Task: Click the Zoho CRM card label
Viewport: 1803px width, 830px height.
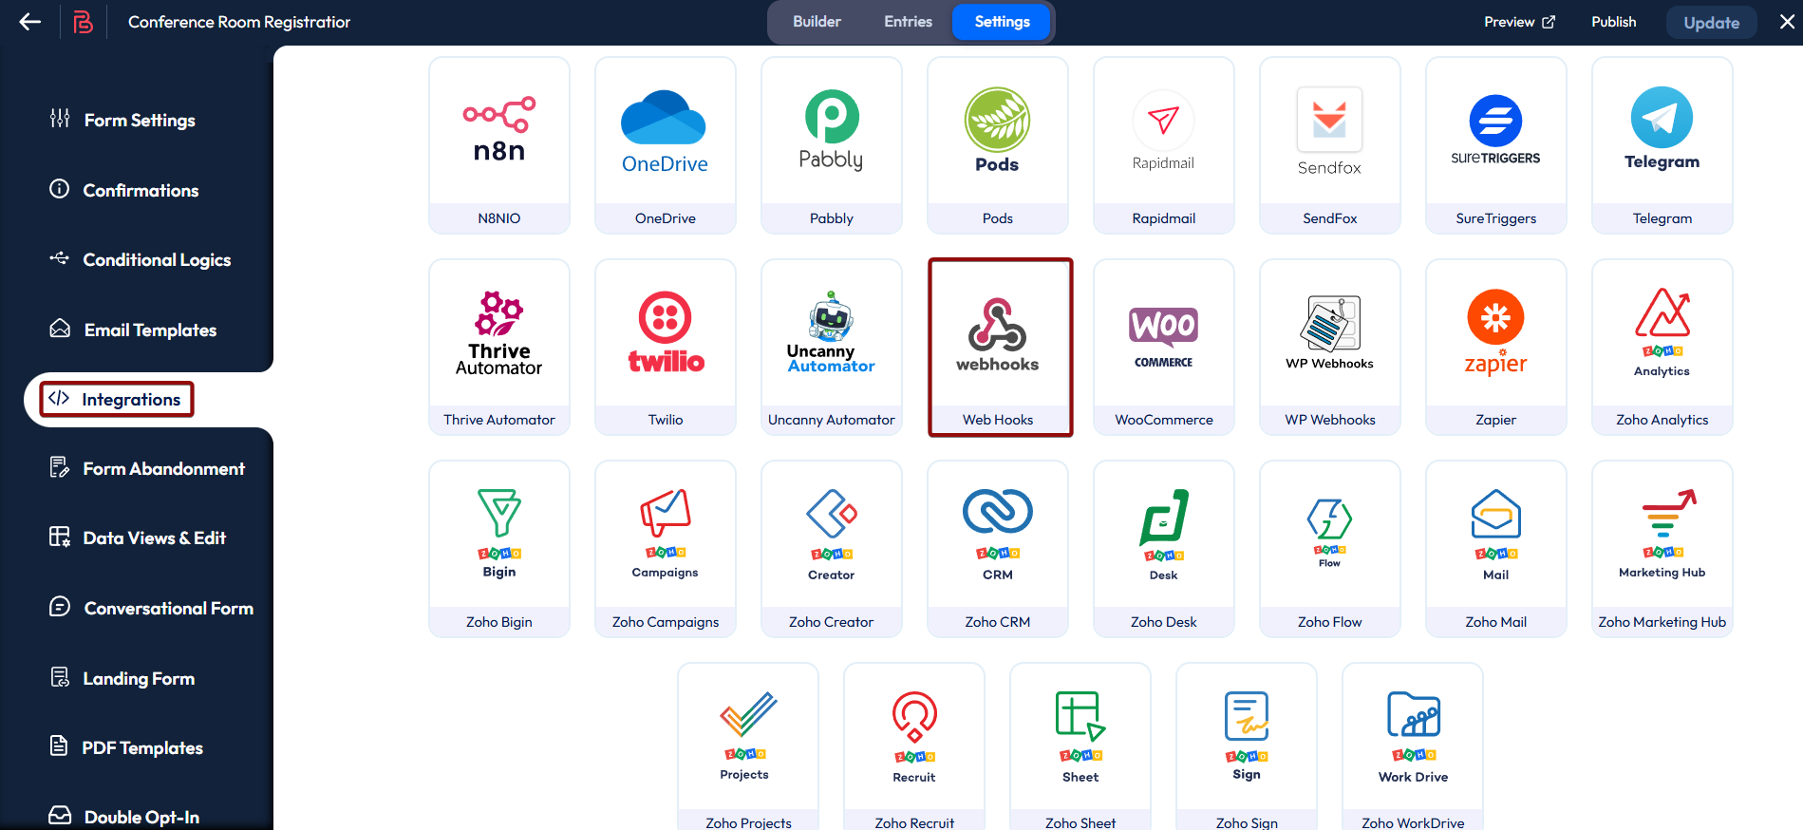Action: click(998, 622)
